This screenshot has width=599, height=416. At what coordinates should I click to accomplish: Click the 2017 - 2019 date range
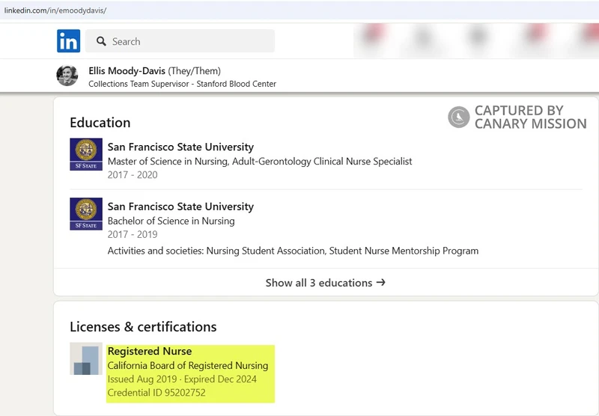click(x=133, y=234)
